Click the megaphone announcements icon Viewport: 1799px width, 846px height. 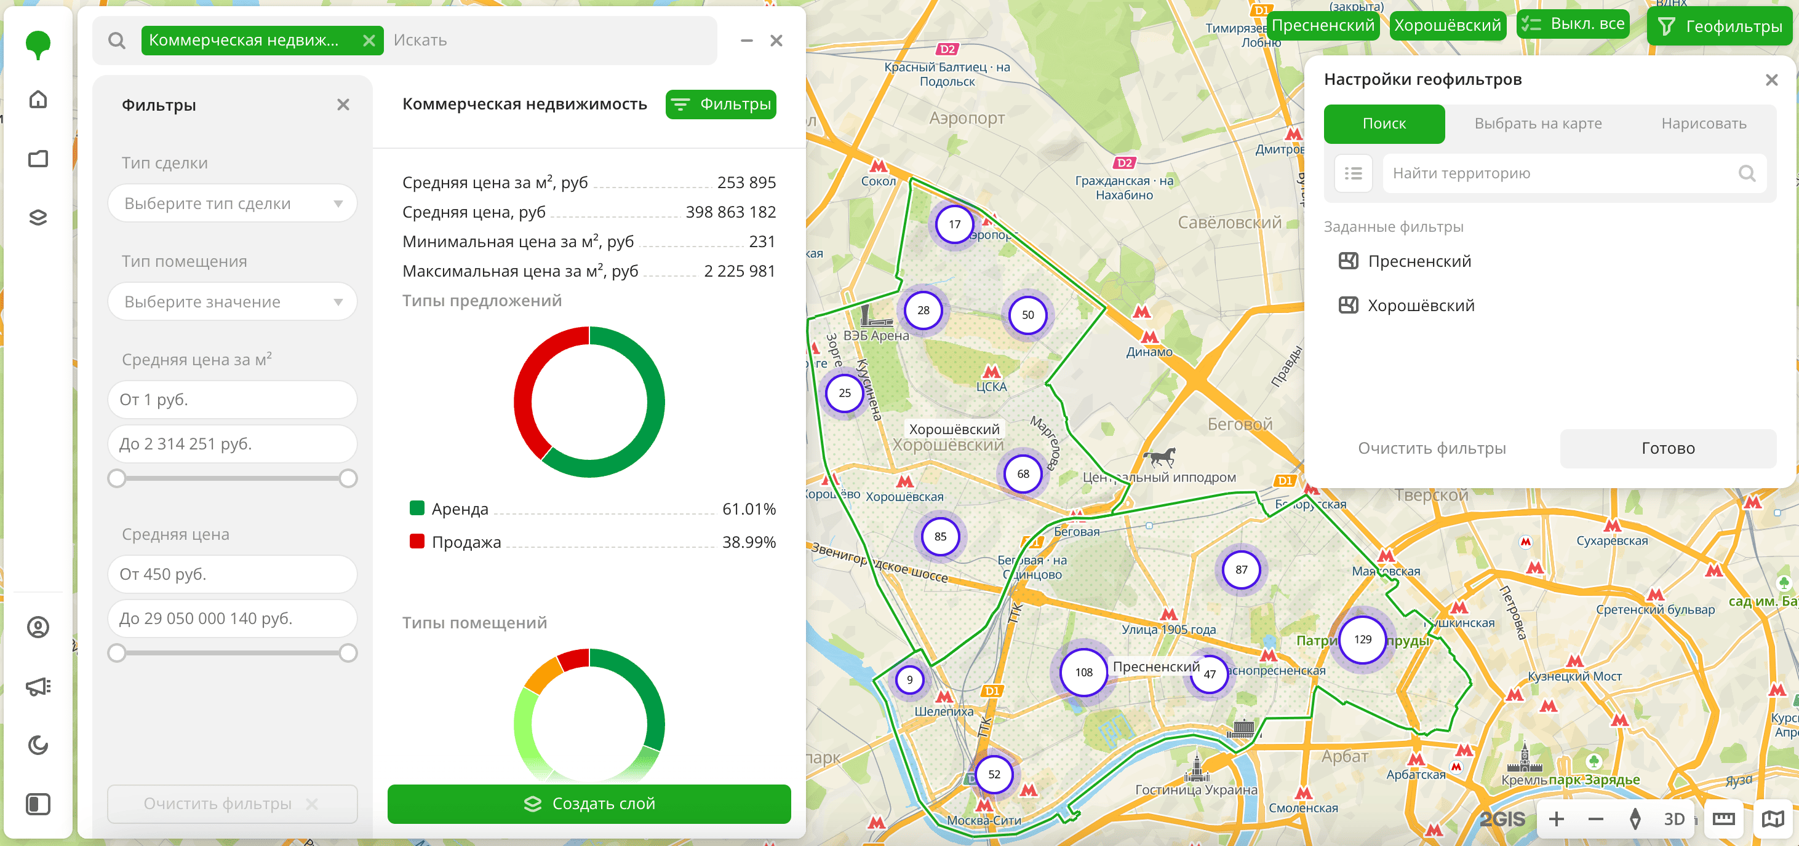(x=38, y=687)
